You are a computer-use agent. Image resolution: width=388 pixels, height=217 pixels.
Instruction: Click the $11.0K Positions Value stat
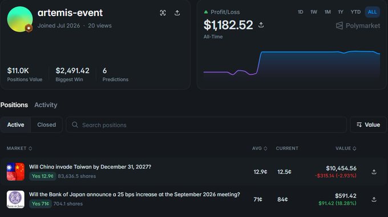point(25,74)
